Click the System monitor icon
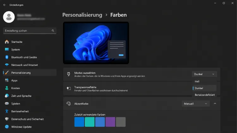 [7, 49]
